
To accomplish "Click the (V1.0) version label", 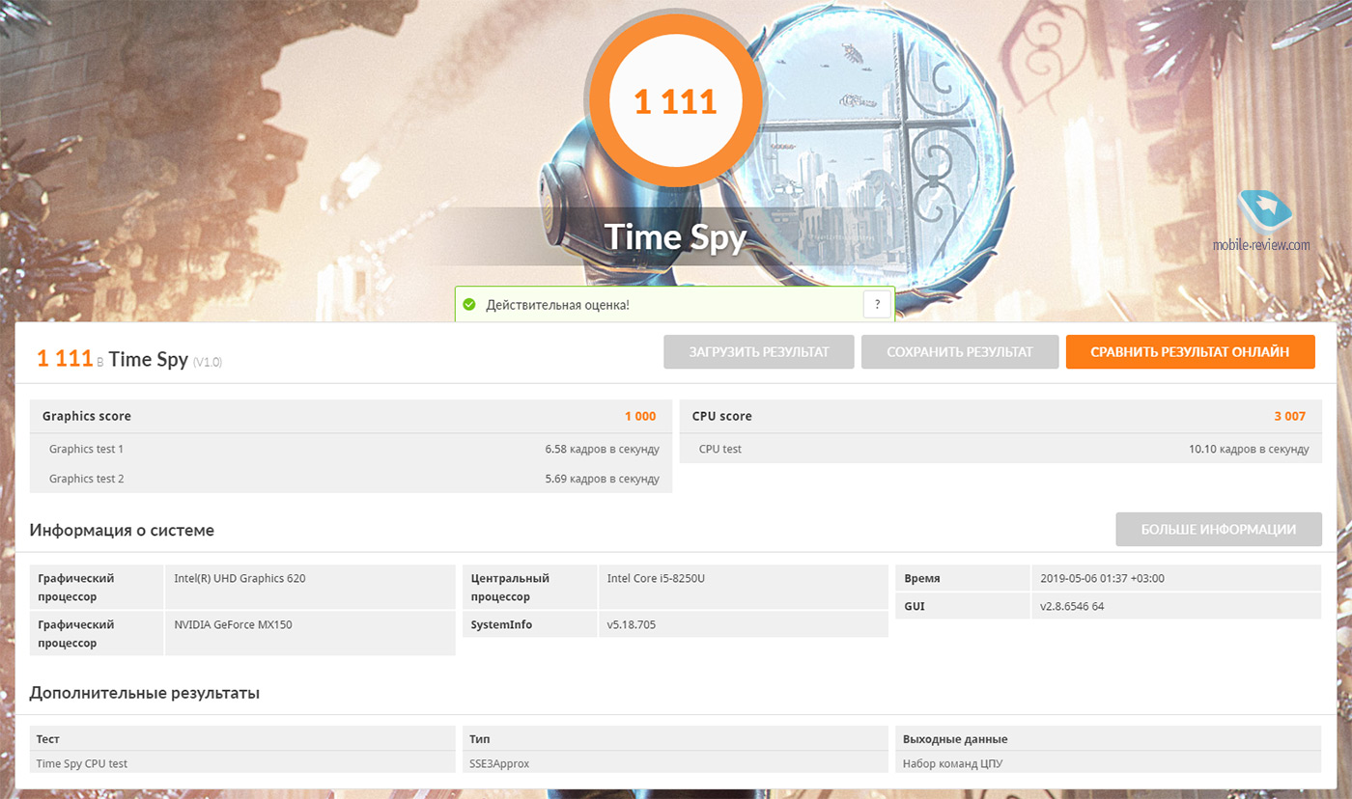I will [208, 362].
